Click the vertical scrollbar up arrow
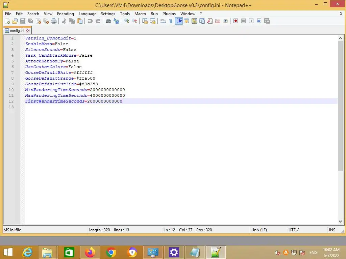346x259 pixels. click(340, 38)
